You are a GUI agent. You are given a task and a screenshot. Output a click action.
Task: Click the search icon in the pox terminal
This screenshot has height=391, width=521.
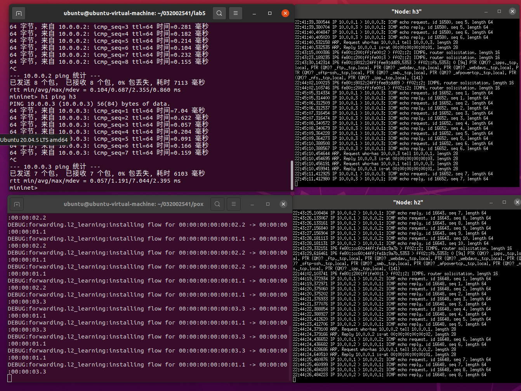[x=217, y=204]
